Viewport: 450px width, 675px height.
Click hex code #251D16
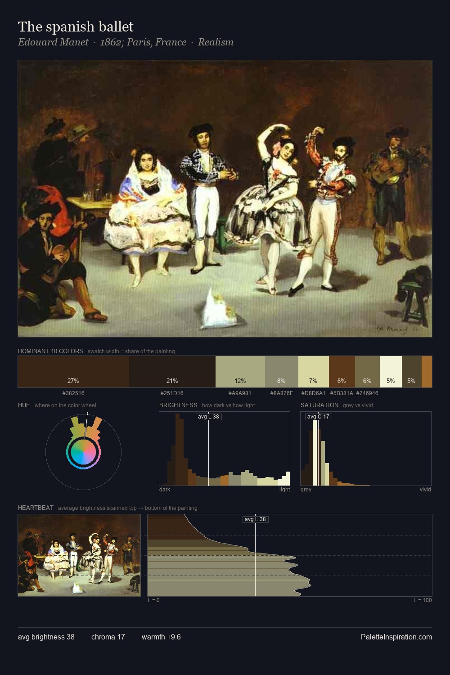172,393
